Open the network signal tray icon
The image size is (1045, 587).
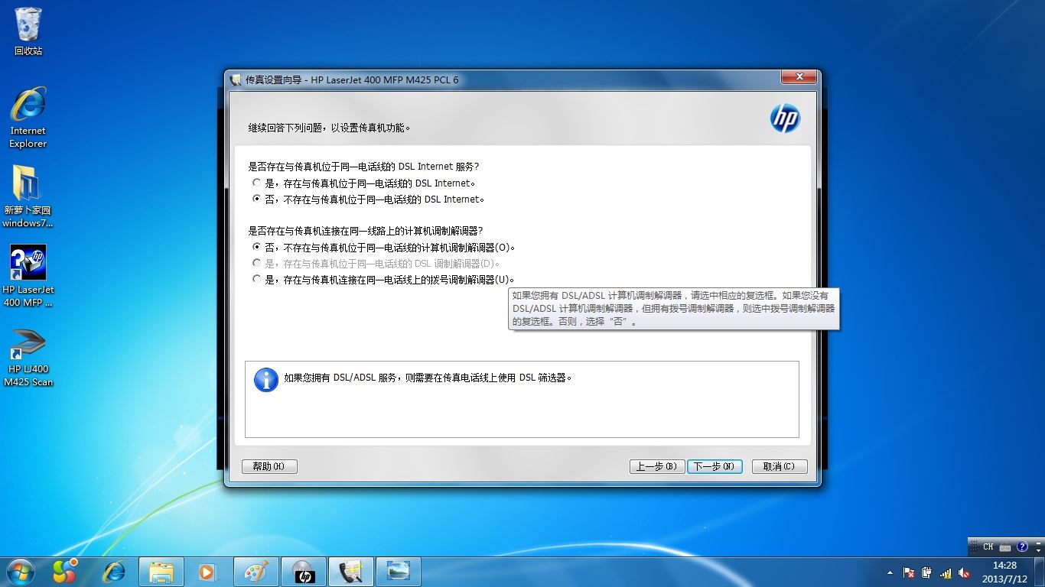946,572
